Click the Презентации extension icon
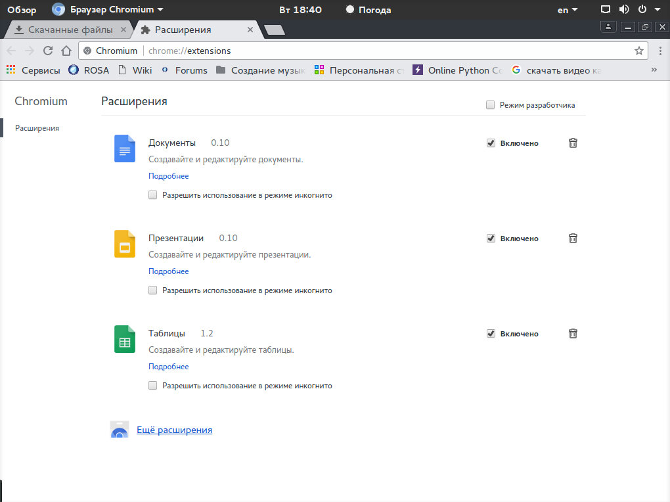Image resolution: width=670 pixels, height=502 pixels. coord(124,244)
